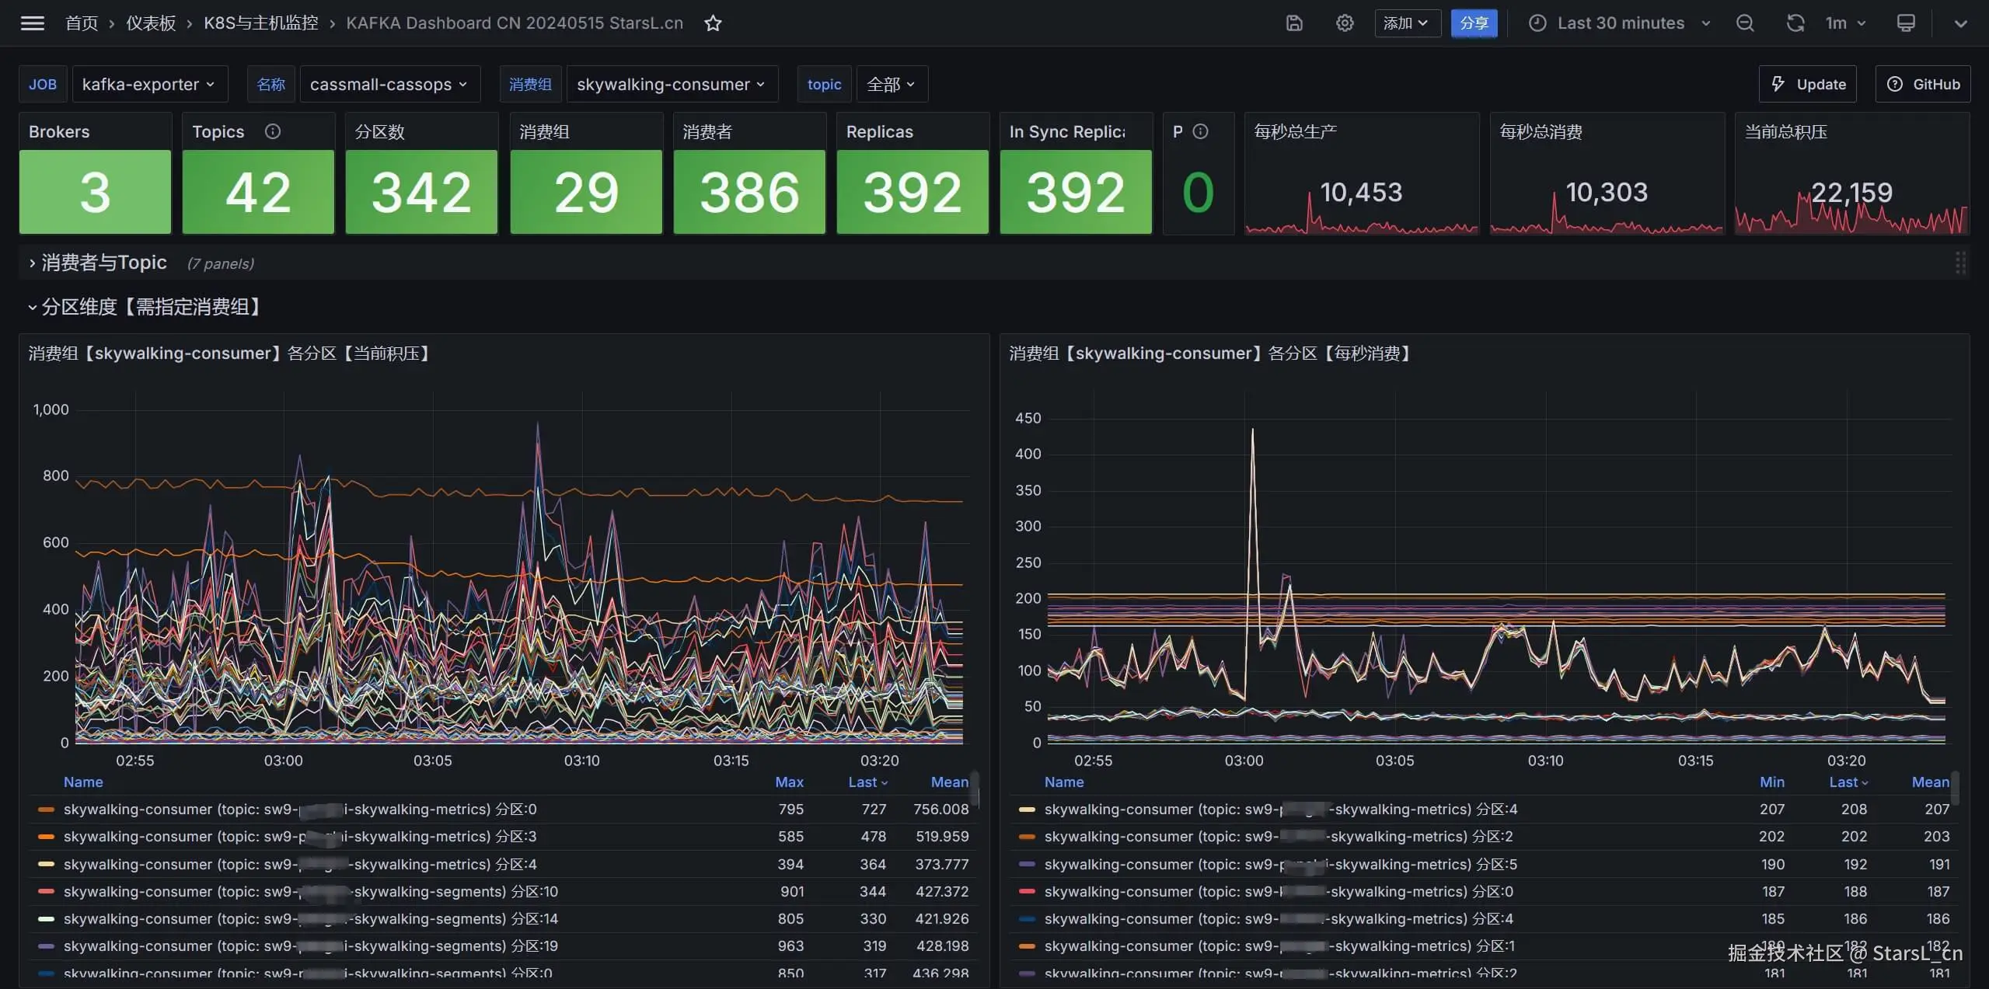
Task: Go to 仪表板 breadcrumb
Action: 151,23
